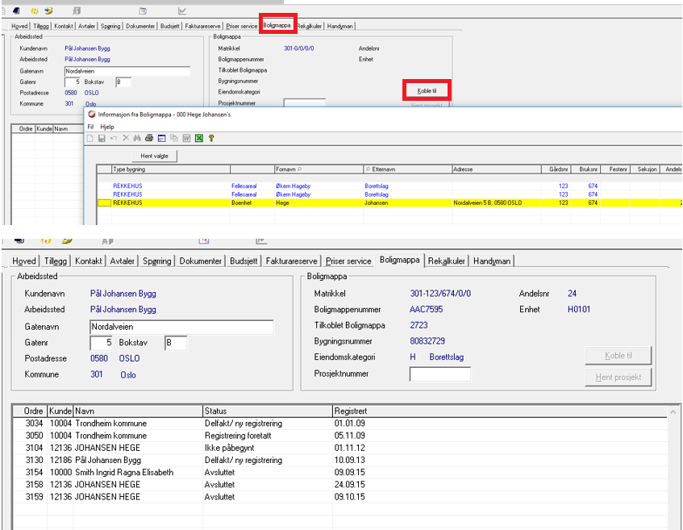The image size is (683, 530).
Task: Click the chart icon in top toolbar
Action: (x=181, y=11)
